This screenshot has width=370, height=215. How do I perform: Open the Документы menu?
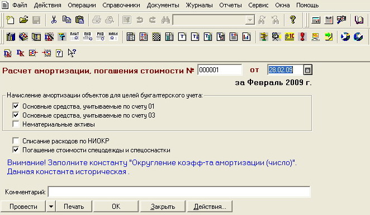(x=163, y=5)
